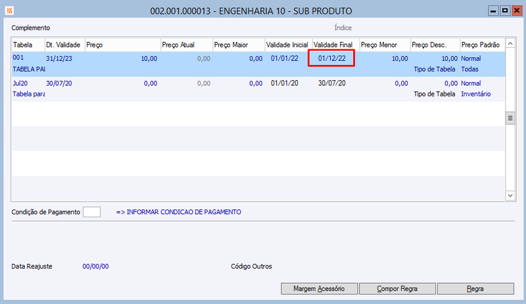Viewport: 526px width, 304px height.
Task: Open the Regra button
Action: point(475,289)
